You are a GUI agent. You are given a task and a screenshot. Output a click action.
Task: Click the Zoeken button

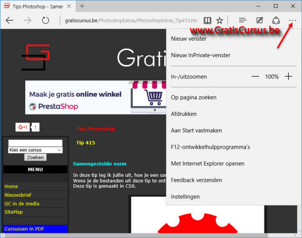(35, 158)
